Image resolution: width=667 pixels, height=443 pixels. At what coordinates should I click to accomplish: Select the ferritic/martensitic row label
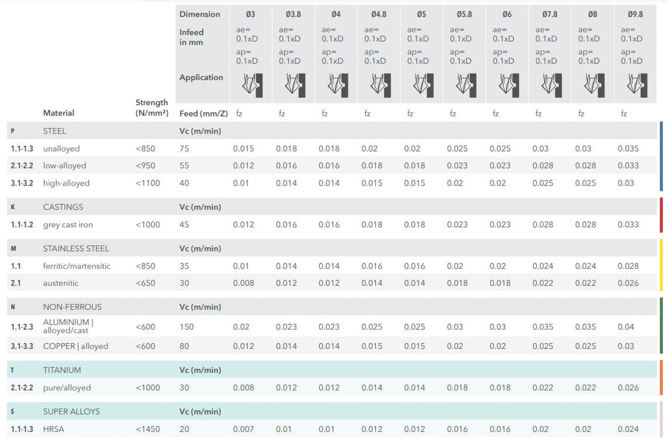(77, 266)
